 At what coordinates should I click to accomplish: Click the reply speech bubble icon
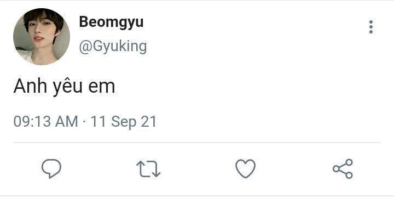51,168
